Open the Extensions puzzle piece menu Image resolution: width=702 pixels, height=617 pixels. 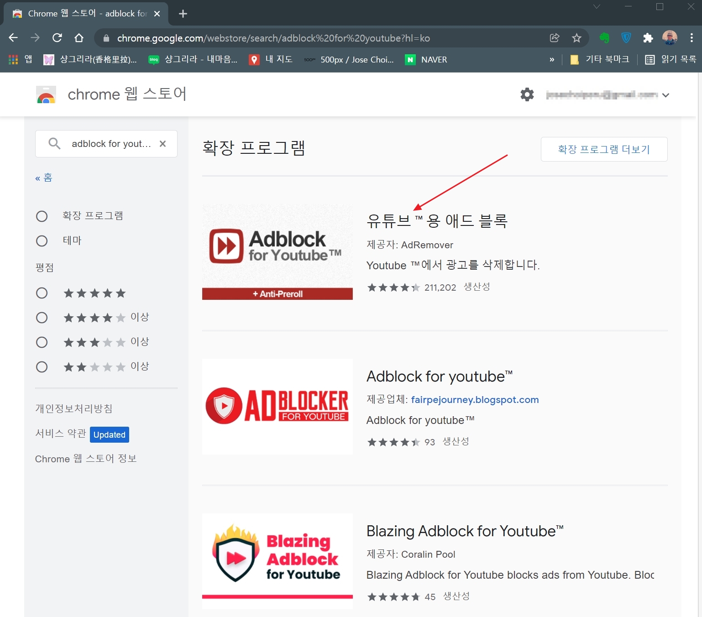648,38
